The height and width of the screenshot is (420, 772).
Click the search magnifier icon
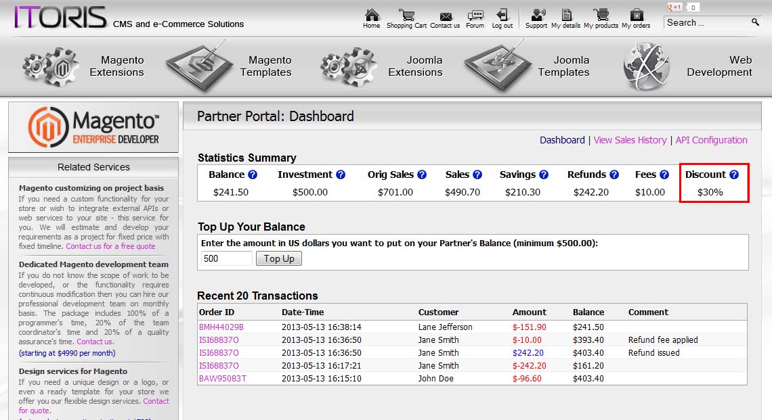[x=755, y=22]
